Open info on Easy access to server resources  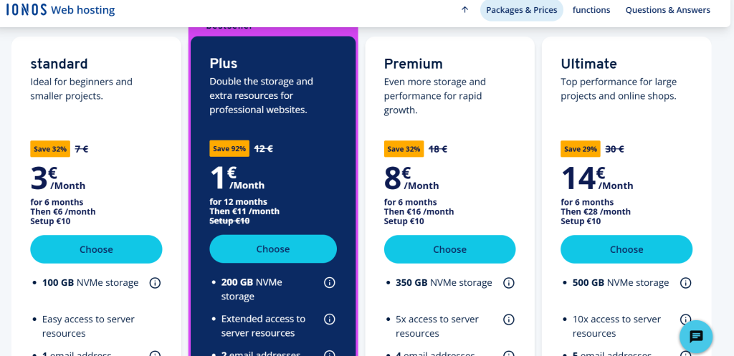(155, 319)
